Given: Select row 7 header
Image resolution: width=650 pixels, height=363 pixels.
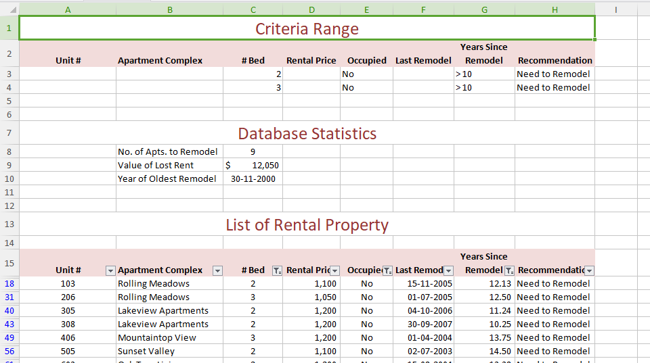Looking at the screenshot, I should click(x=9, y=133).
